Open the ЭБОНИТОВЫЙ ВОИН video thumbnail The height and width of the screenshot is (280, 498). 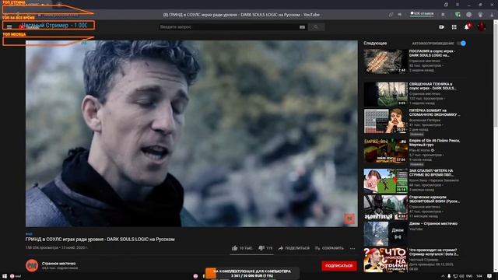click(386, 208)
